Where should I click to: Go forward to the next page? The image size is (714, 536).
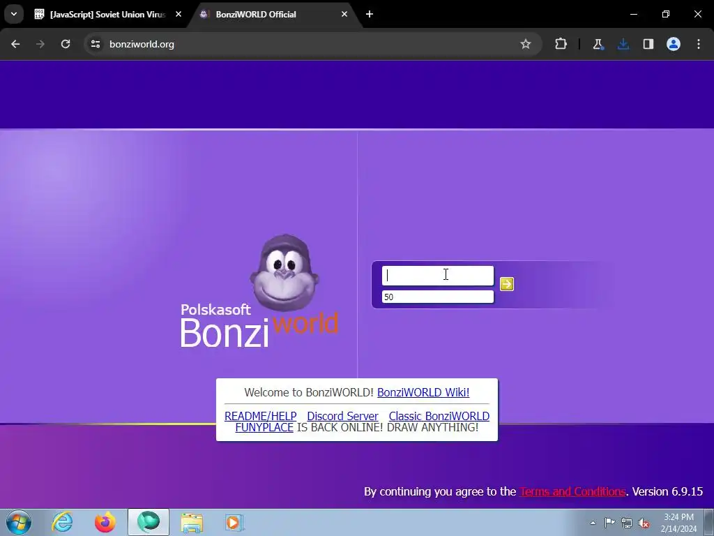click(x=40, y=44)
